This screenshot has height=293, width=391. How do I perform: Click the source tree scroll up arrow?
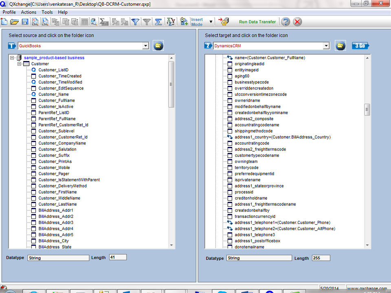[171, 58]
